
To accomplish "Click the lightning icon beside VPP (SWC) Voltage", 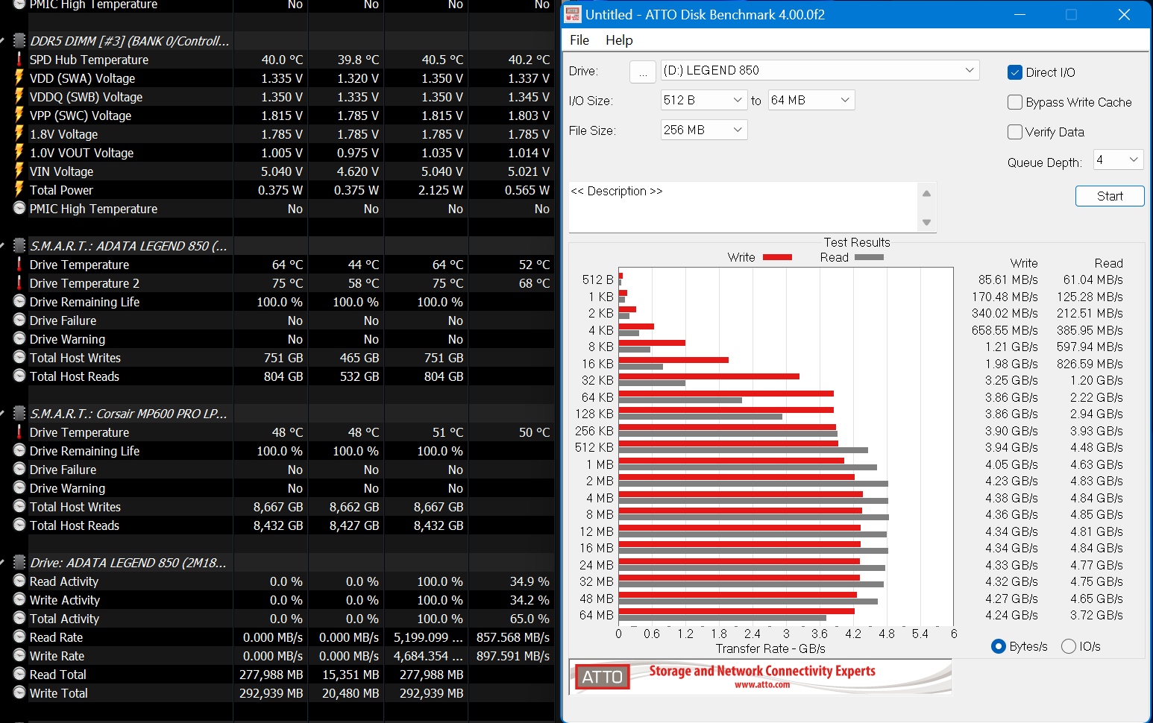I will pos(19,115).
